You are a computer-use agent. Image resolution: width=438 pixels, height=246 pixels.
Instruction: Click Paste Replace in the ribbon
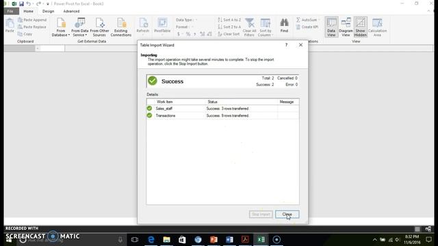(32, 27)
